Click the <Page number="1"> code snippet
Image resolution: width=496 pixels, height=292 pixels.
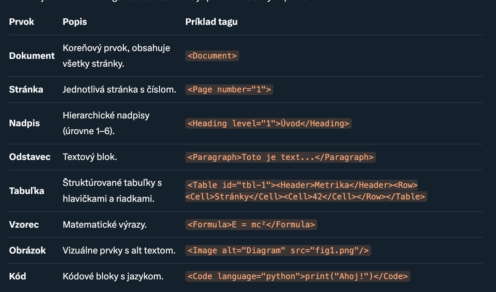point(229,90)
